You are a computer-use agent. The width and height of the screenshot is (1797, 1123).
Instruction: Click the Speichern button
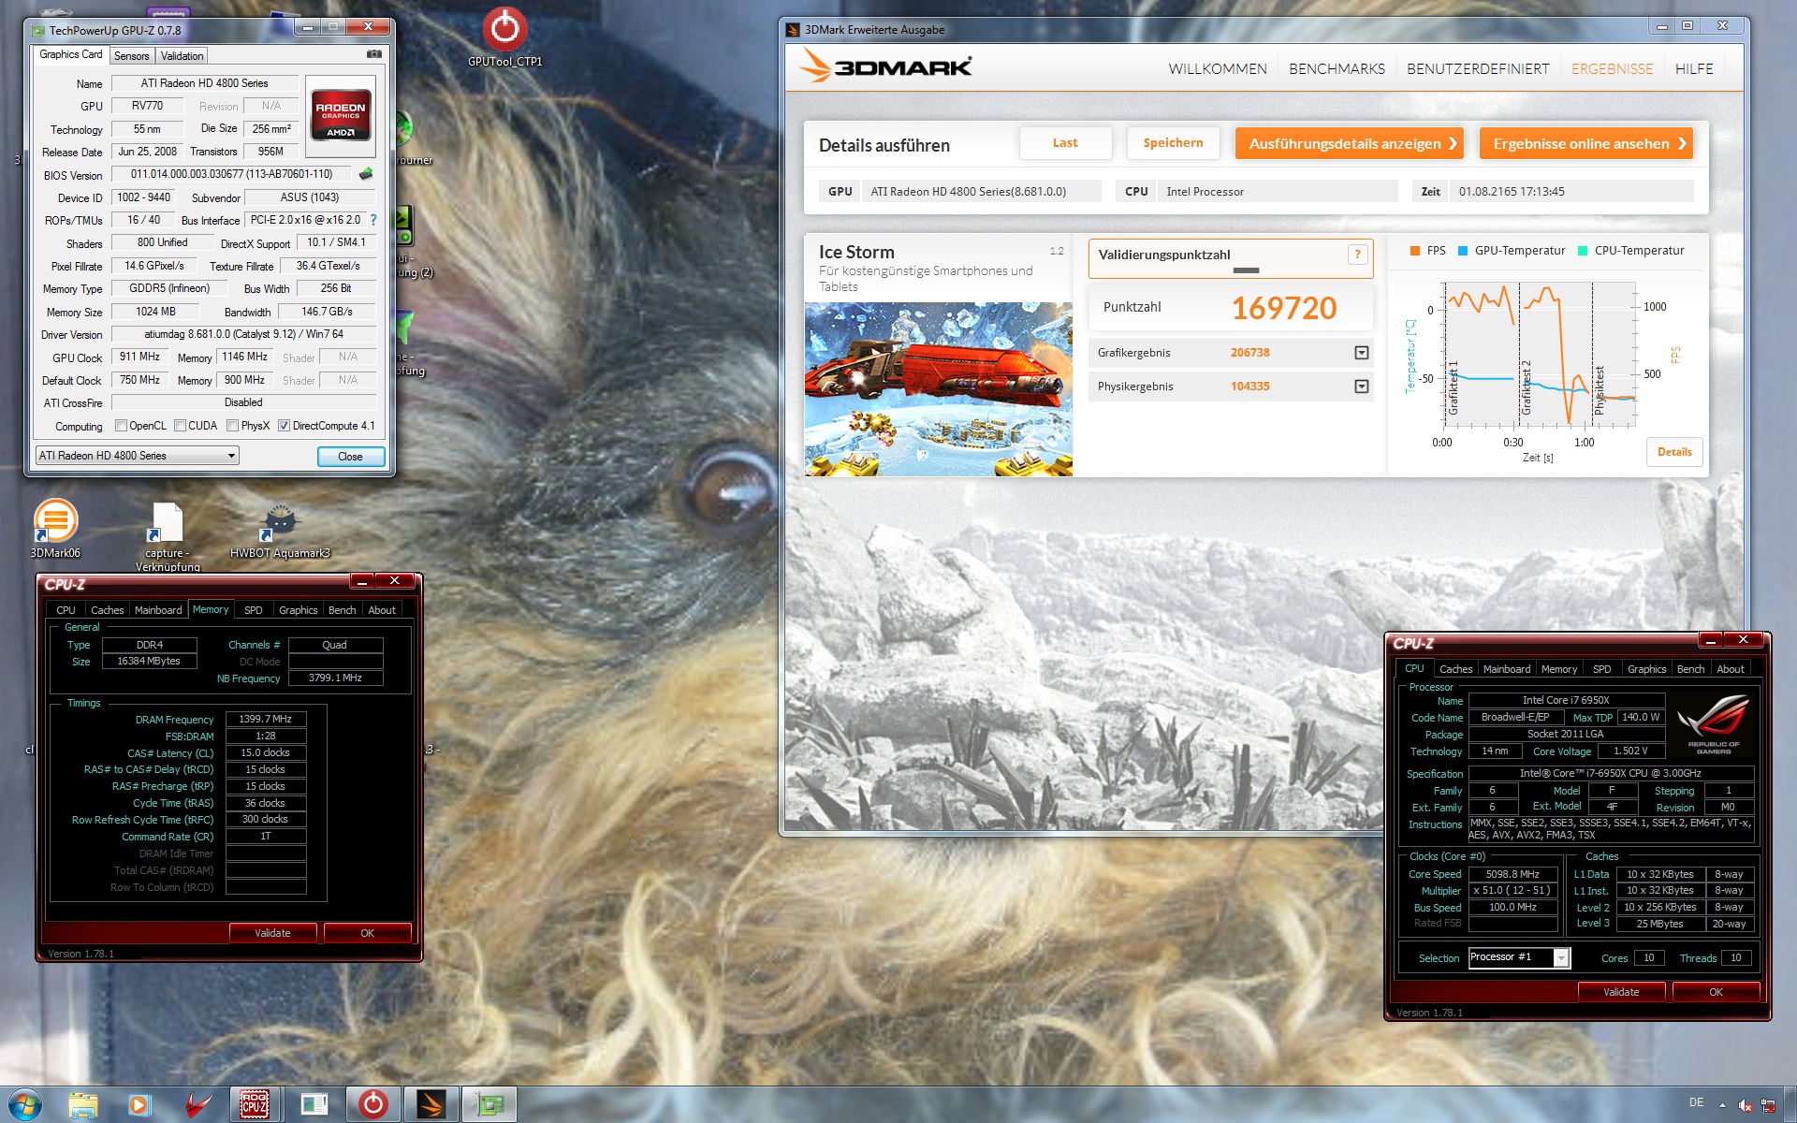coord(1173,143)
